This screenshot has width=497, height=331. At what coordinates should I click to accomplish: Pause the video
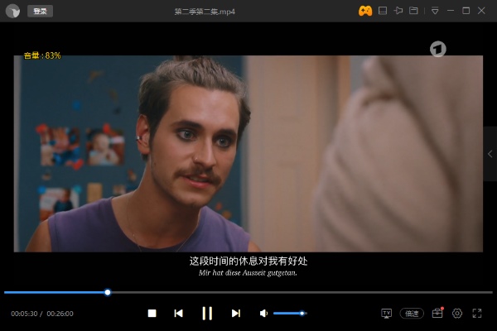(207, 314)
